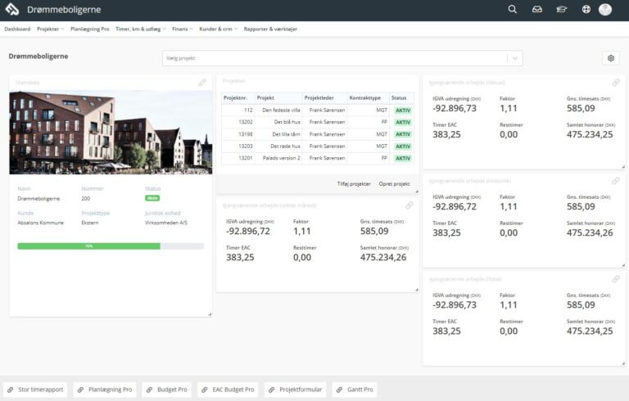The height and width of the screenshot is (401, 629).
Task: Open the globe language icon
Action: click(x=586, y=10)
